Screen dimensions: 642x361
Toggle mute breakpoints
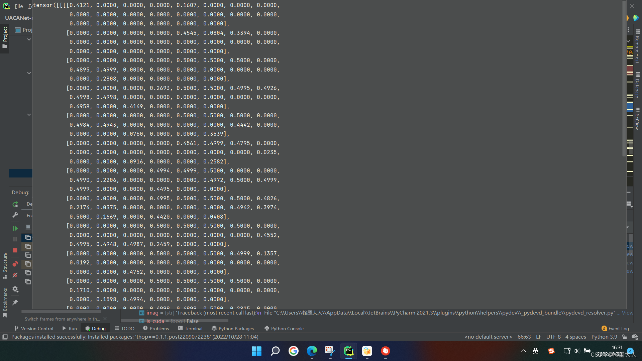(x=15, y=275)
